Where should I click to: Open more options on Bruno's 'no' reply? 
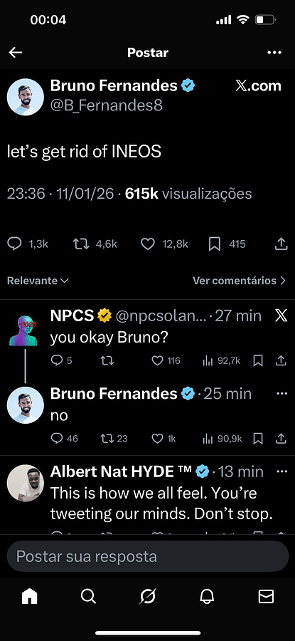tap(282, 393)
